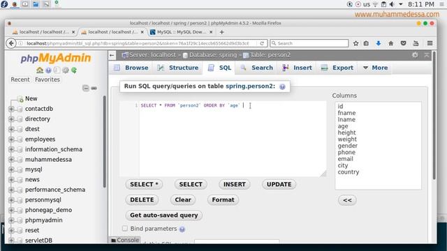
Task: Open the Fedora applications menu icon
Action: pos(4,4)
